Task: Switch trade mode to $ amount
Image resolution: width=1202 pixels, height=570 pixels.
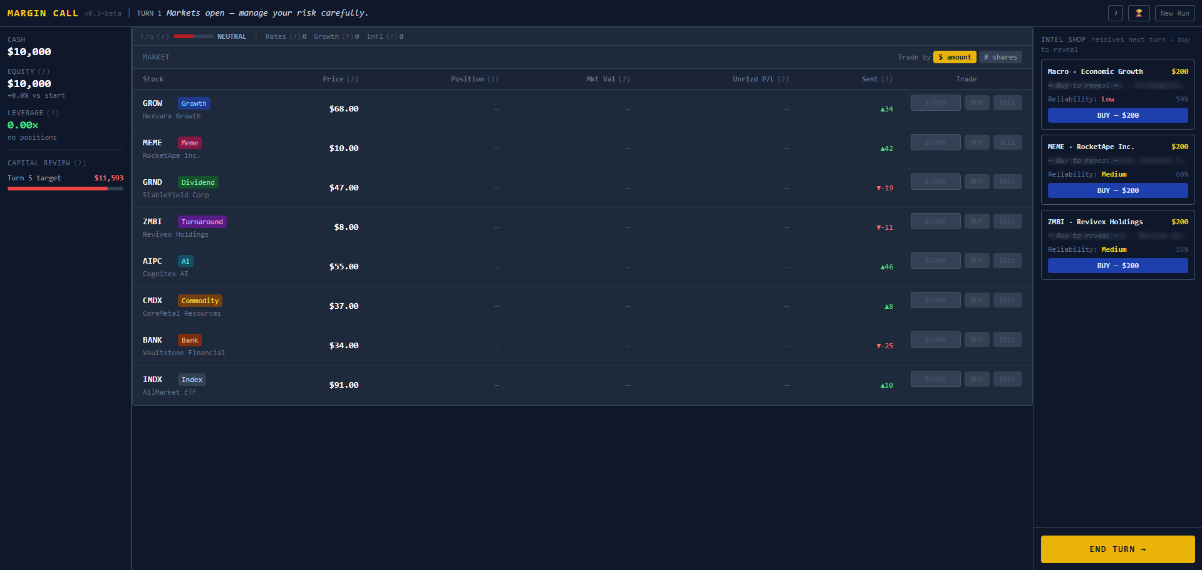Action: [x=955, y=57]
